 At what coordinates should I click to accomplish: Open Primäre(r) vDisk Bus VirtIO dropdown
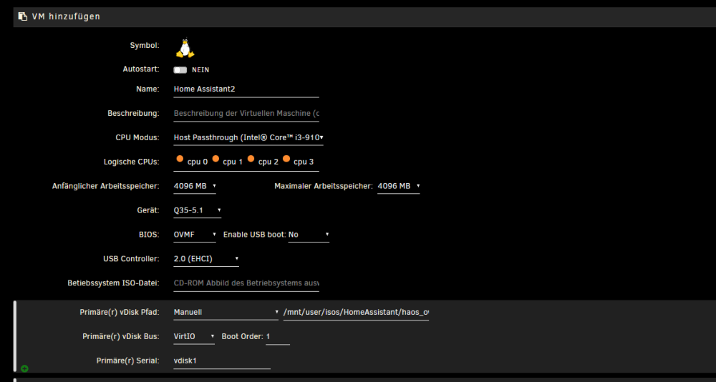click(x=194, y=336)
